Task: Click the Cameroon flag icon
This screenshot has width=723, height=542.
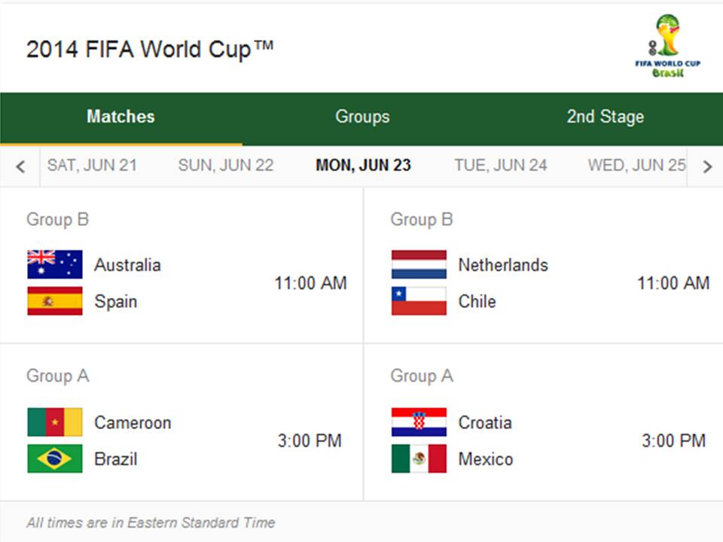Action: tap(54, 422)
